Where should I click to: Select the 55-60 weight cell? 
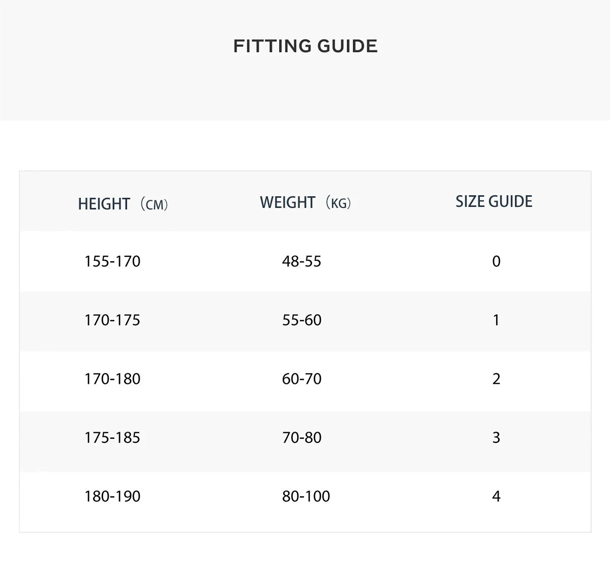301,320
